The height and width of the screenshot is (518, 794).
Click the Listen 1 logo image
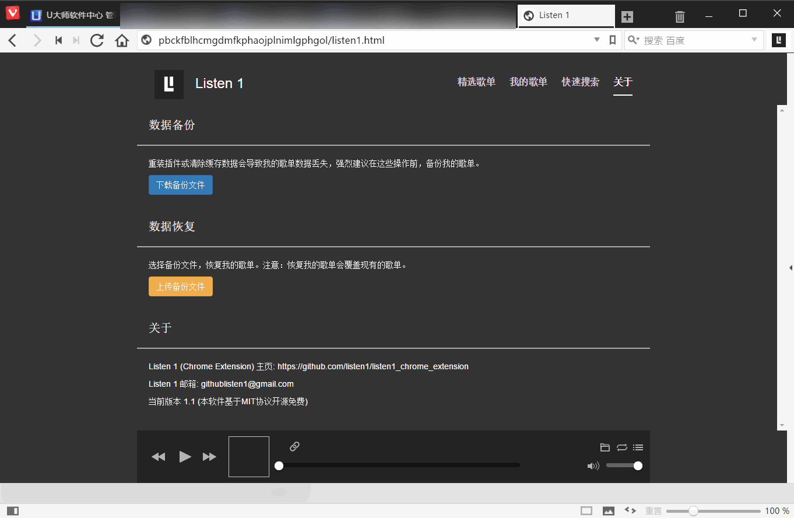click(x=169, y=85)
